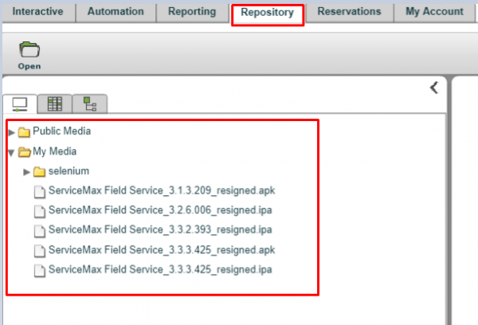Expand the Public Media folder arrow
The image size is (478, 325).
click(12, 132)
